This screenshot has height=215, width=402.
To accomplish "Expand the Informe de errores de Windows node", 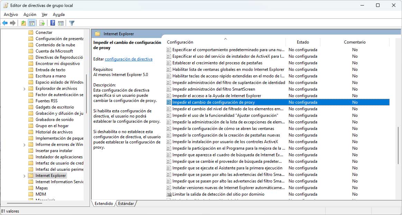I will tap(24, 145).
